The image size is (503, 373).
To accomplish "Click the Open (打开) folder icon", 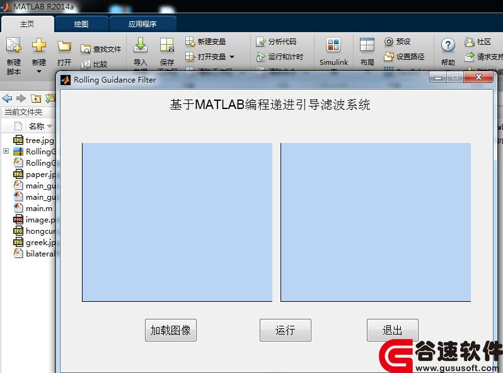I will pos(64,46).
